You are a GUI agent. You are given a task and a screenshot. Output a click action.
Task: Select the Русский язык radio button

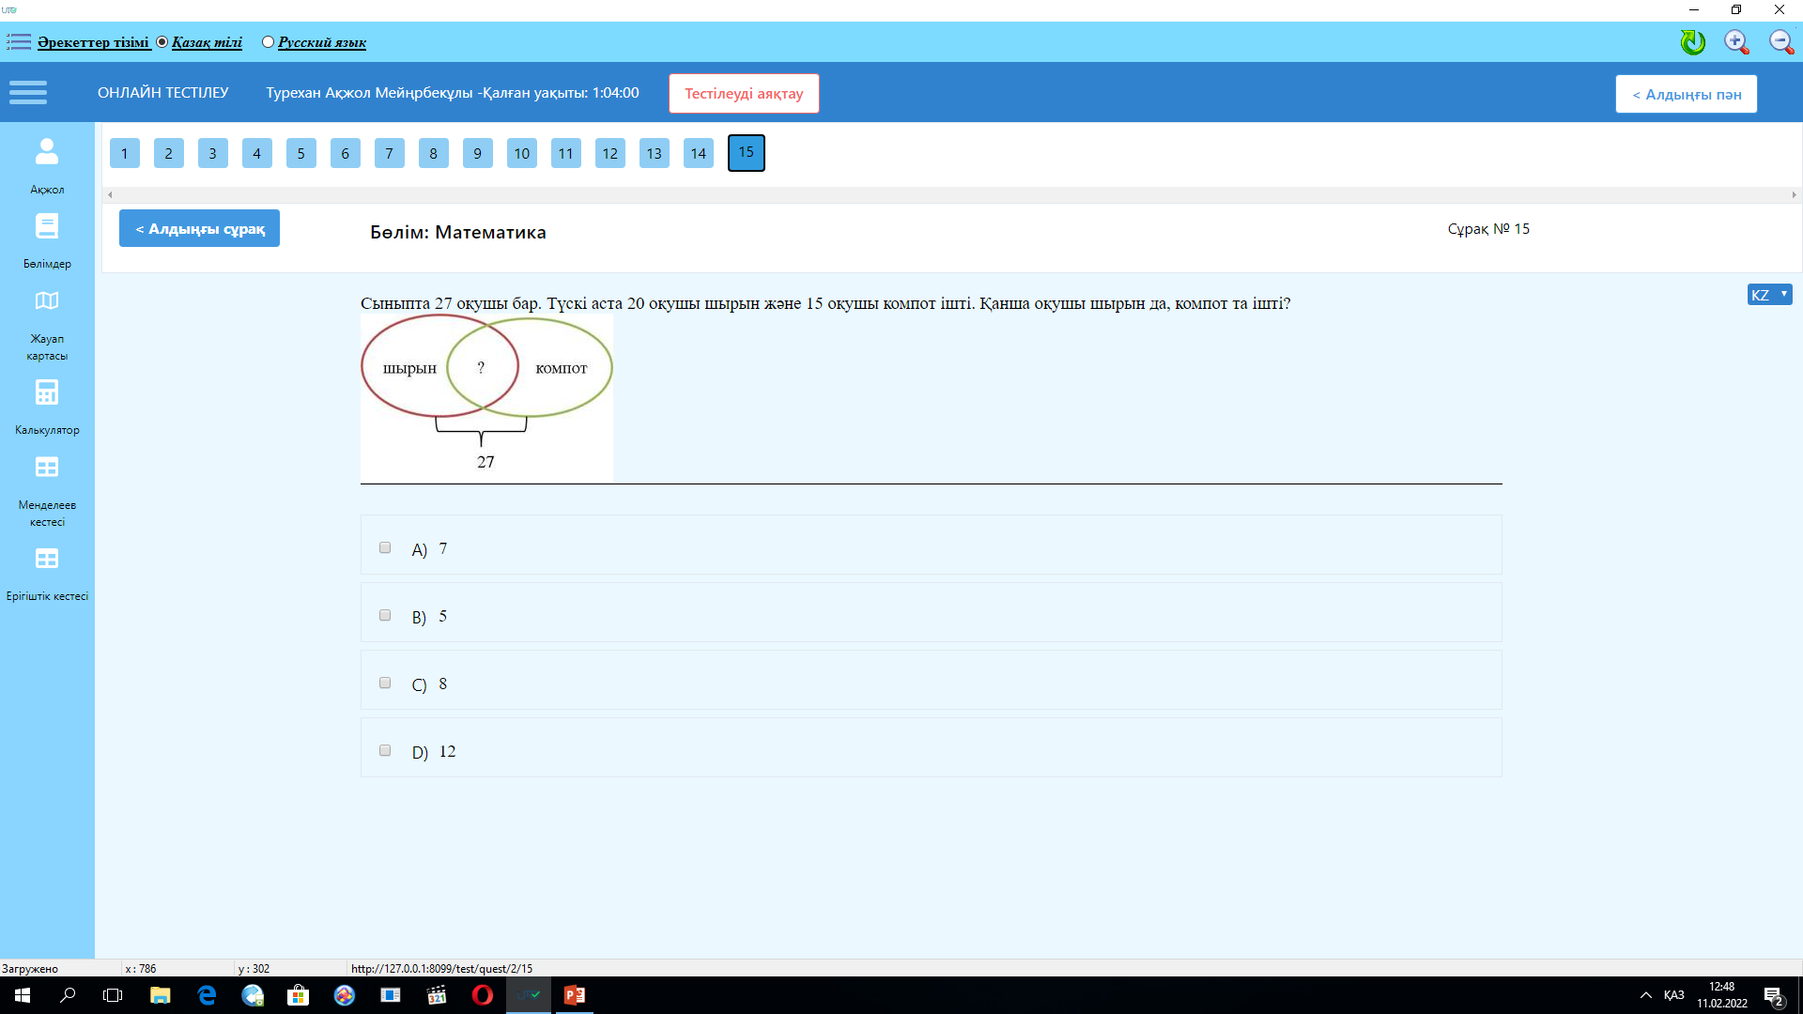(x=268, y=42)
